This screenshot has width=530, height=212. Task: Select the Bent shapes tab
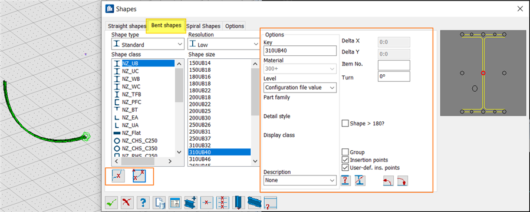click(166, 25)
